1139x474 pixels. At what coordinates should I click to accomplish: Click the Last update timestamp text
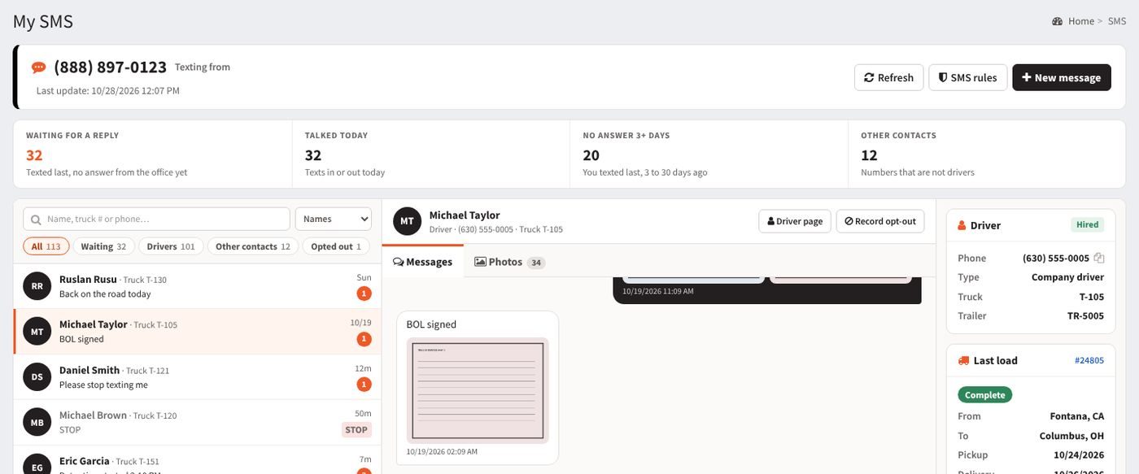pyautogui.click(x=108, y=91)
